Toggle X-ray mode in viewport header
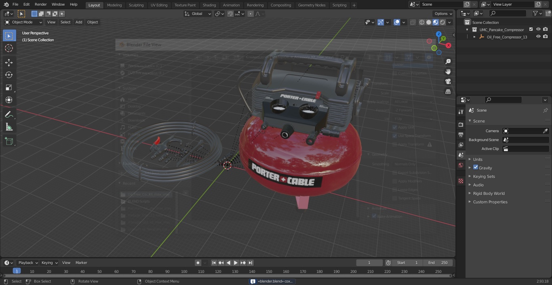The width and height of the screenshot is (552, 285). click(x=413, y=23)
